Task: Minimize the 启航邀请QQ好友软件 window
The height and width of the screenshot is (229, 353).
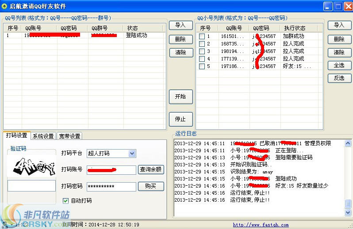Action: [x=328, y=6]
